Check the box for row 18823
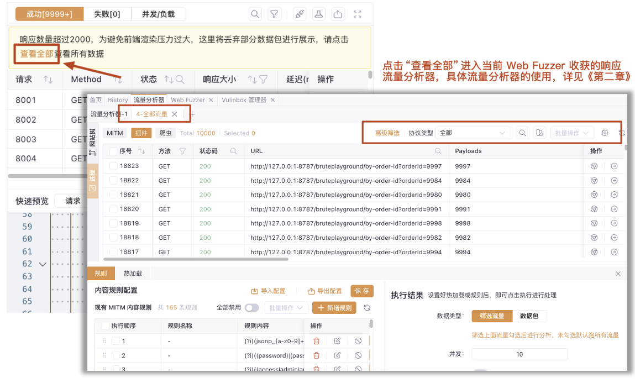 tap(113, 166)
